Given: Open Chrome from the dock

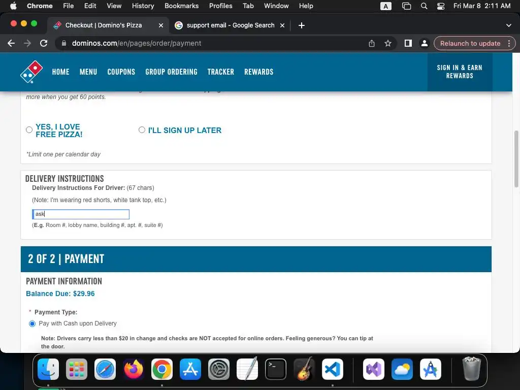Looking at the screenshot, I should 162,369.
